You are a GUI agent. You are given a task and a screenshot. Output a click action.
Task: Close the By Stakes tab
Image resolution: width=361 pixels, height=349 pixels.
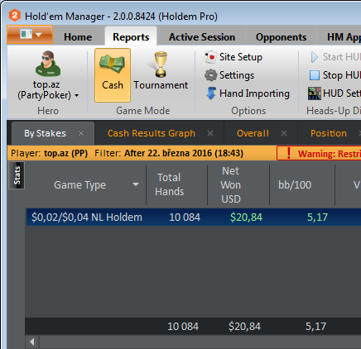click(x=81, y=133)
